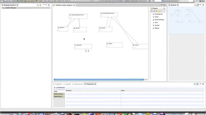This screenshot has width=206, height=115.
Task: Open the zoom percentage dropdown
Action: [162, 1]
